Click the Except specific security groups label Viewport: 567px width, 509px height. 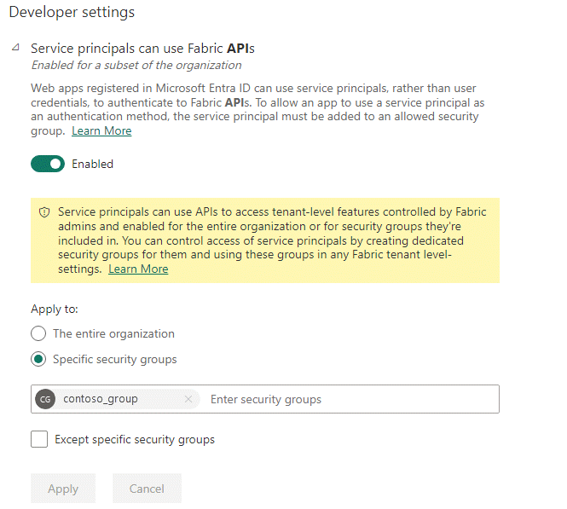point(135,440)
